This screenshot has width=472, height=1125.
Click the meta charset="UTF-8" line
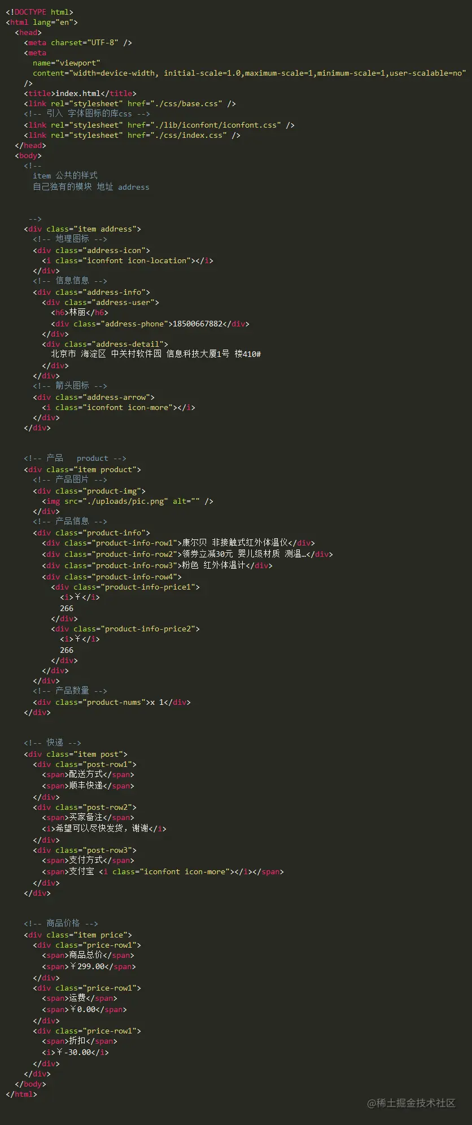tap(78, 42)
